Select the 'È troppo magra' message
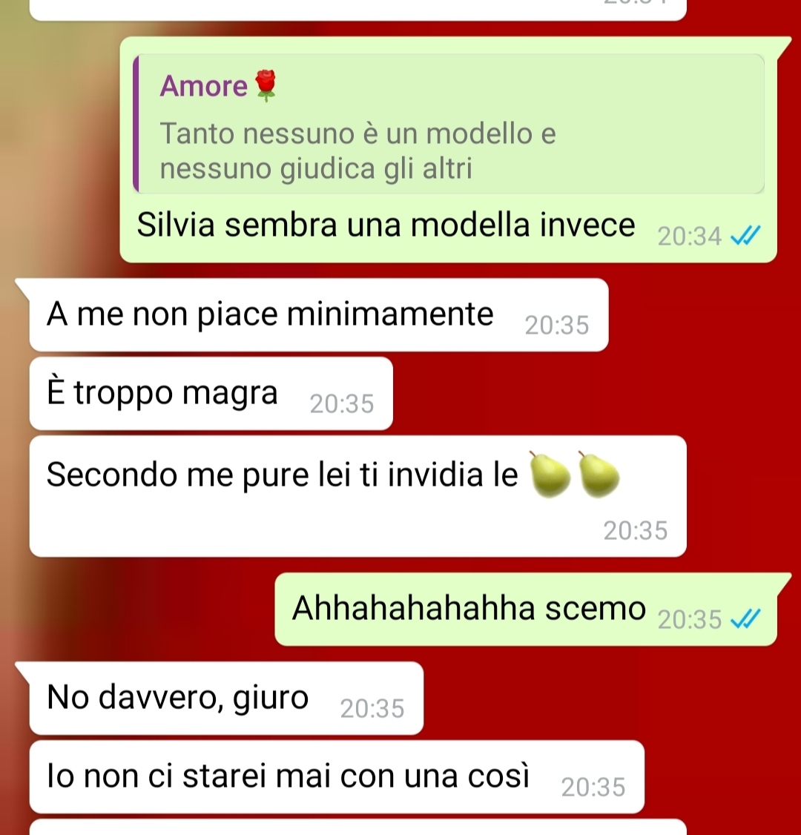The width and height of the screenshot is (801, 835). pos(211,394)
